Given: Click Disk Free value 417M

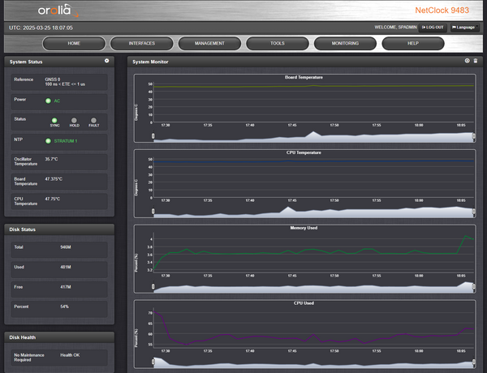Looking at the screenshot, I should [66, 287].
